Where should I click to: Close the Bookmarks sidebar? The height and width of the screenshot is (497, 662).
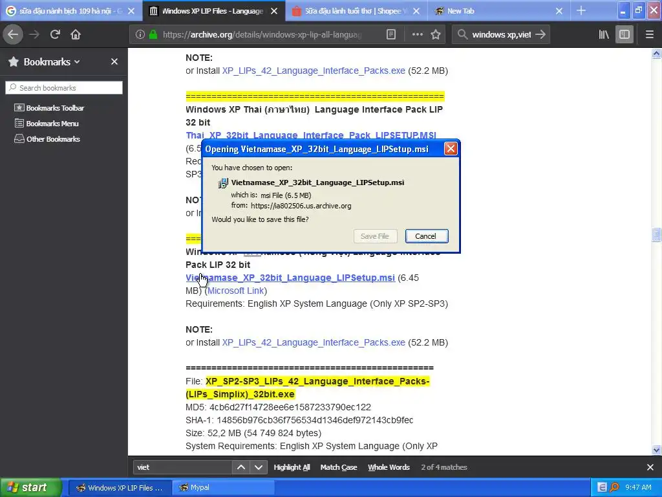pyautogui.click(x=114, y=61)
